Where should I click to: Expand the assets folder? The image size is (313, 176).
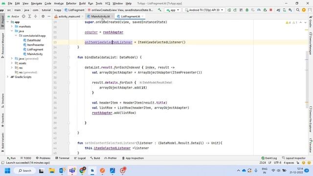pyautogui.click(x=12, y=63)
